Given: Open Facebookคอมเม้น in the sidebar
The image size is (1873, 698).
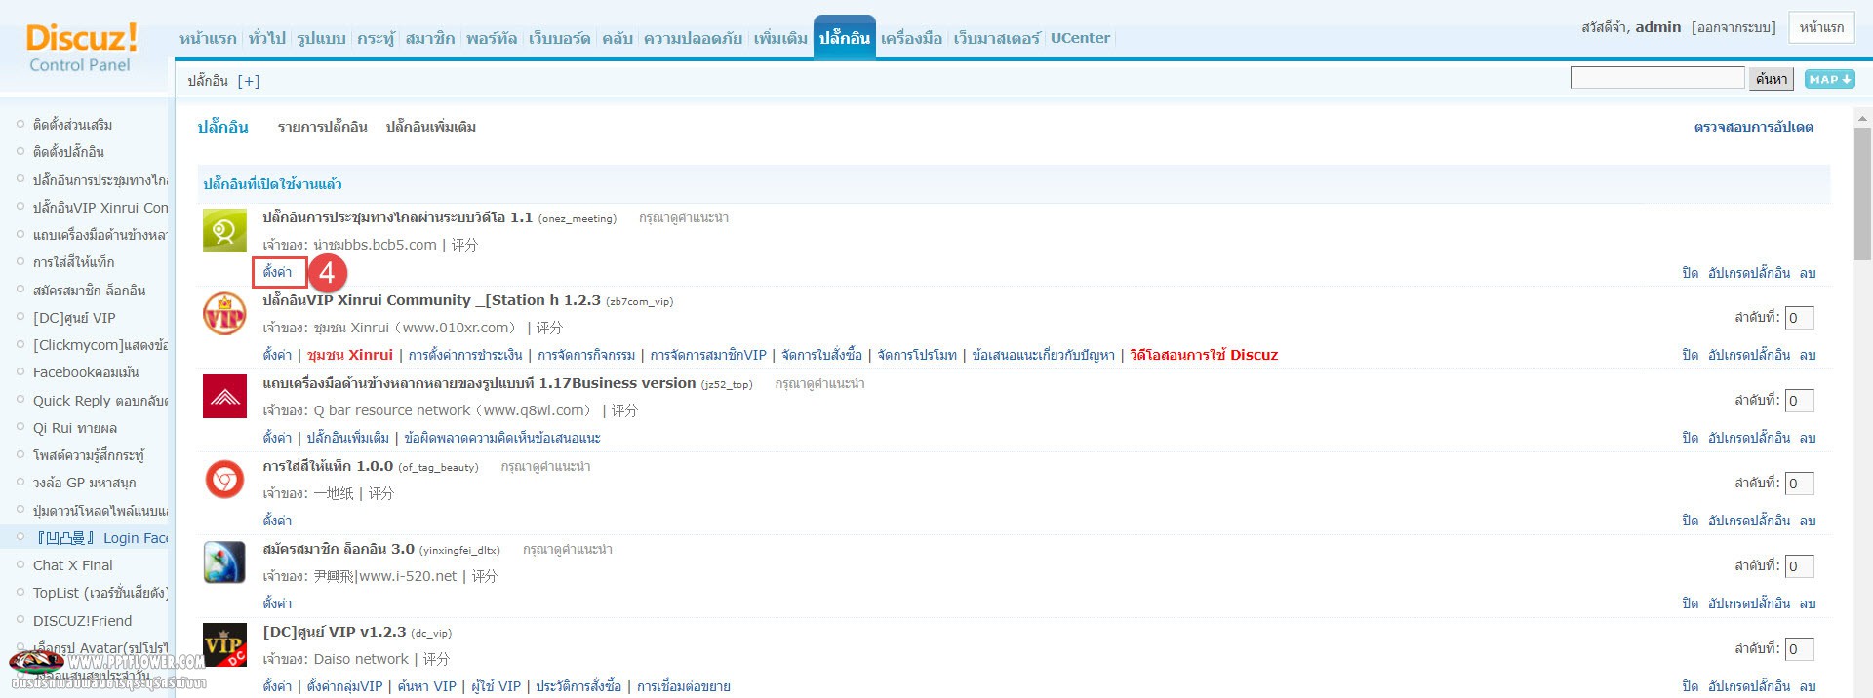Looking at the screenshot, I should click(x=86, y=372).
